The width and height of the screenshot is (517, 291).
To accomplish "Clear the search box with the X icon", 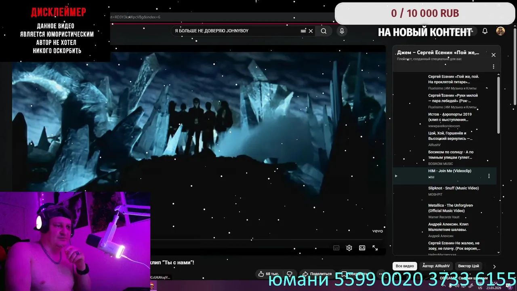I will [x=311, y=31].
